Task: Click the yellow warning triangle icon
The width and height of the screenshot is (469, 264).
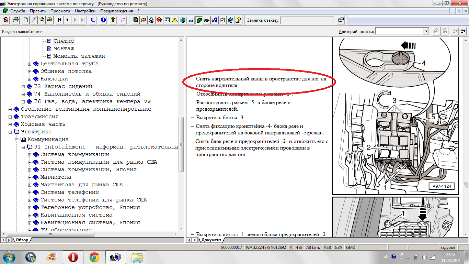Action: click(x=175, y=20)
